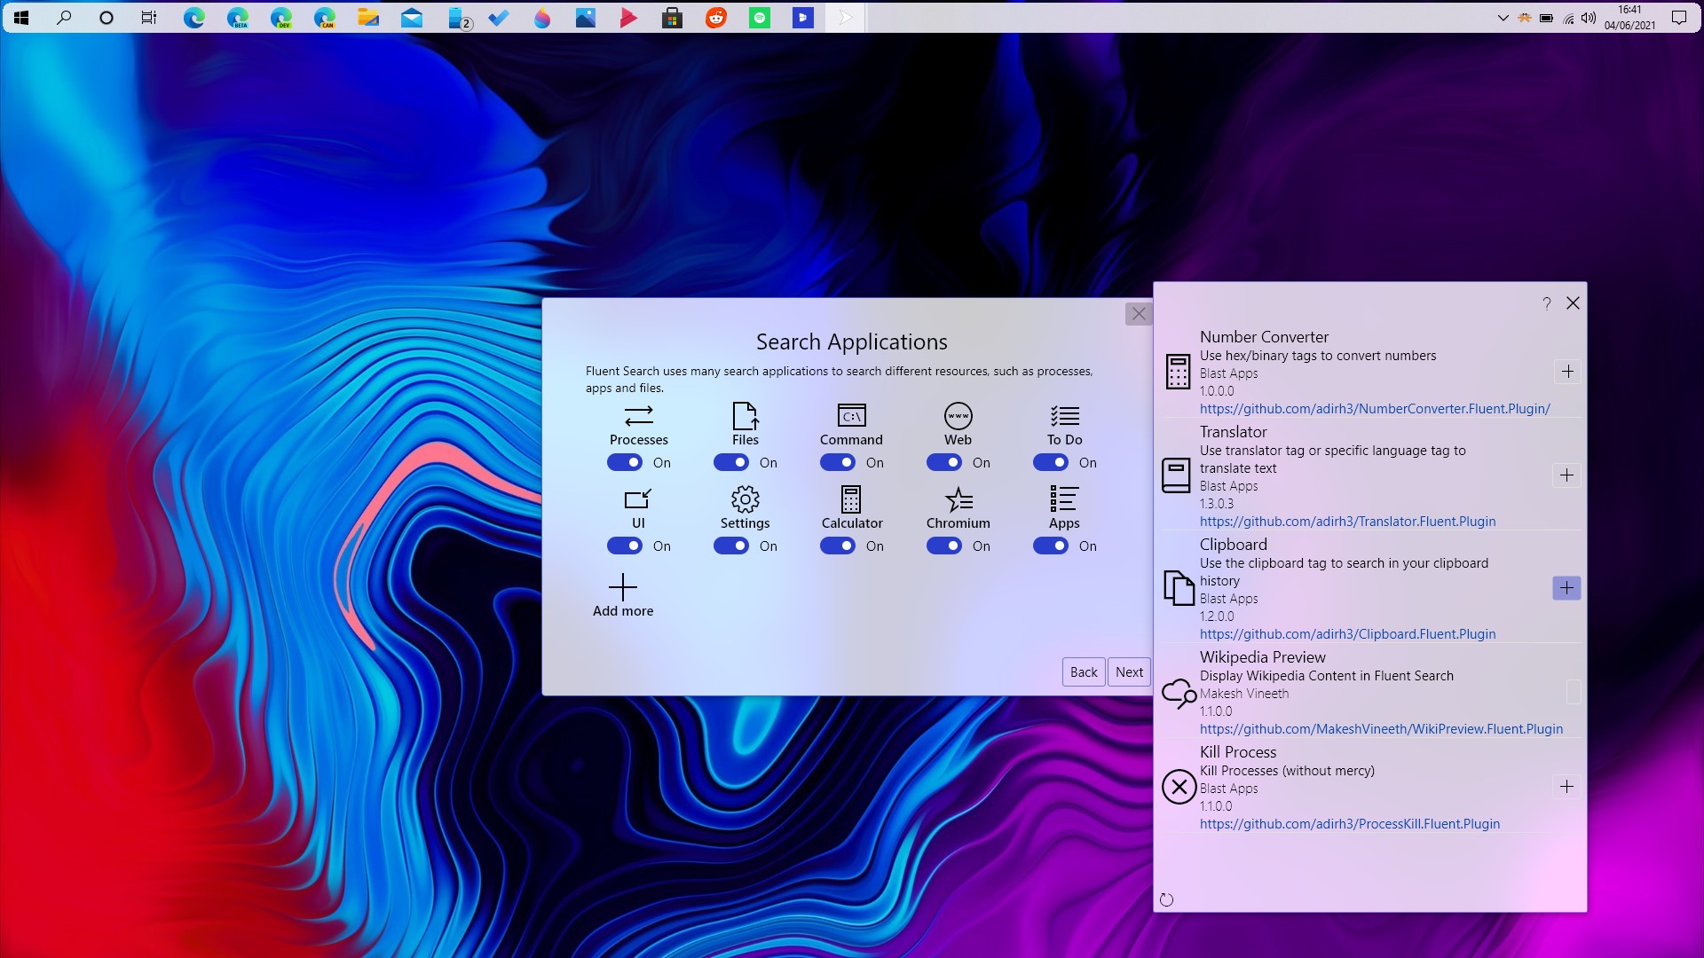Disable the Web search app
Viewport: 1704px width, 958px height.
[x=944, y=462]
